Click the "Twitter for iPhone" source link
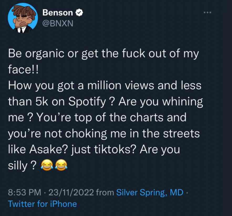Image resolution: width=232 pixels, height=216 pixels. [43, 204]
